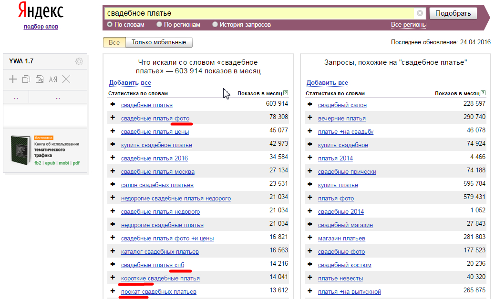The image size is (495, 299).
Task: Add 'свадебные платья фото' with plus icon
Action: pyautogui.click(x=113, y=118)
